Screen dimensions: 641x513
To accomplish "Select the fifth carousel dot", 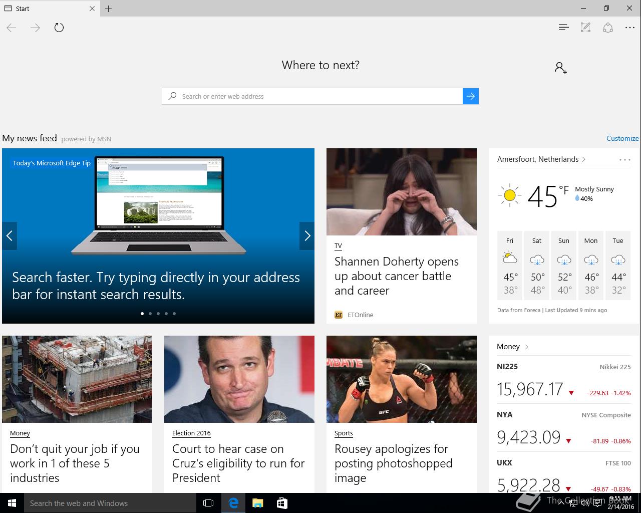I will click(x=174, y=314).
